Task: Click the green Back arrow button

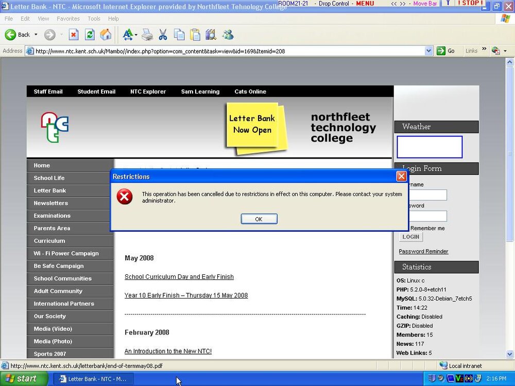Action: pyautogui.click(x=10, y=34)
